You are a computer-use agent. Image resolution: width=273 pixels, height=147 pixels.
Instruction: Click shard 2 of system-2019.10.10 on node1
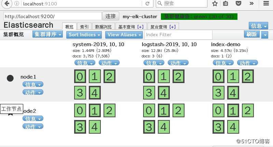click(109, 76)
